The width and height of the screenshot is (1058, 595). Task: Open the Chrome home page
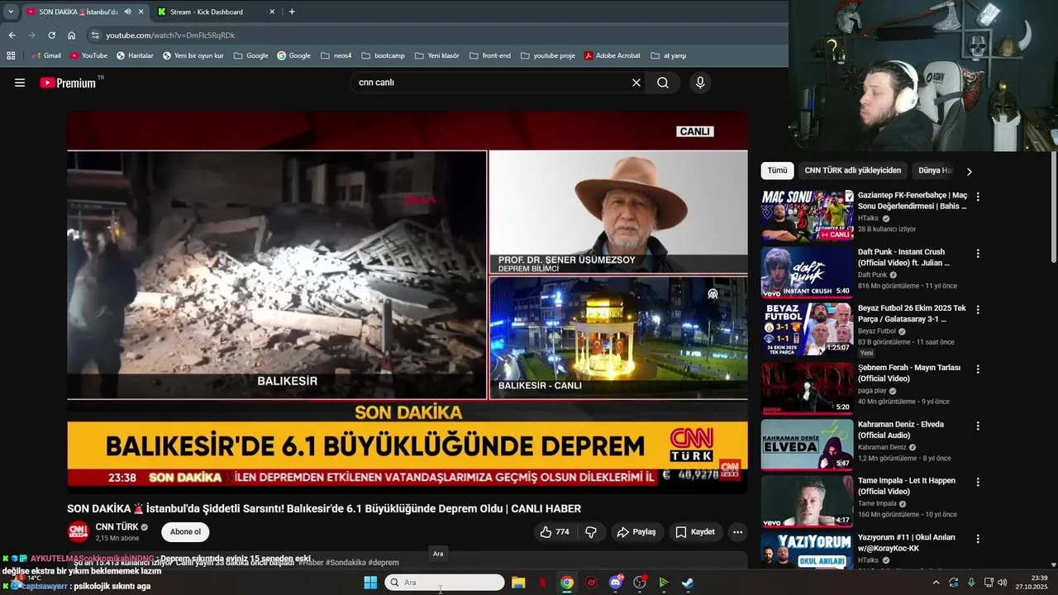(x=72, y=36)
